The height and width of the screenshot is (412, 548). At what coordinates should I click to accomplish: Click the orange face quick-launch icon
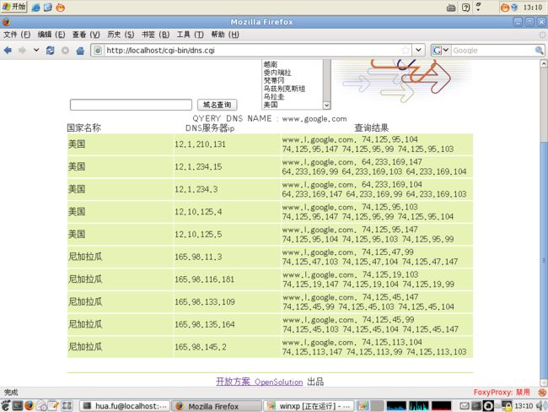click(60, 8)
